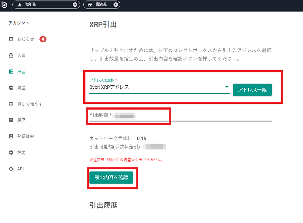Click the pie chart icon next to 資産
Viewport: 303px width, 223px height.
[x=11, y=88]
